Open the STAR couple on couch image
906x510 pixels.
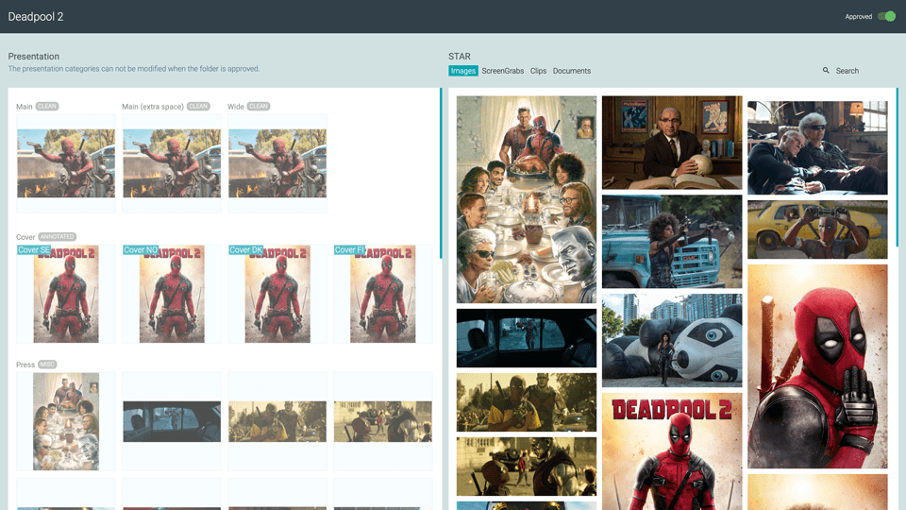pyautogui.click(x=817, y=148)
